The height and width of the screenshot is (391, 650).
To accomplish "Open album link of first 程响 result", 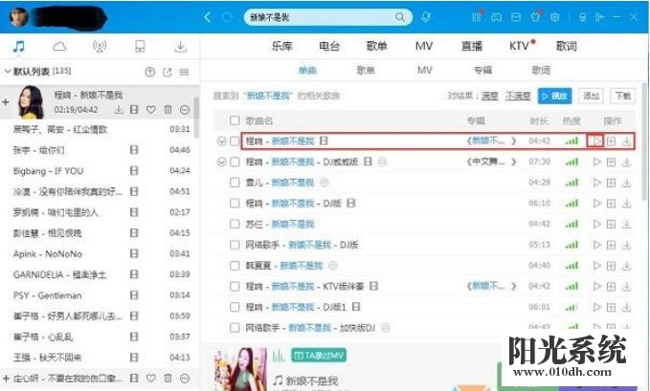I will [x=491, y=141].
